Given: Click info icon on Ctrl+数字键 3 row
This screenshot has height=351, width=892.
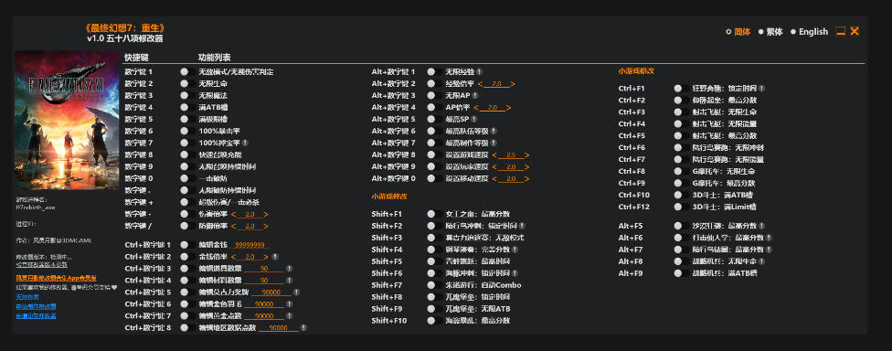Looking at the screenshot, I should click(289, 269).
